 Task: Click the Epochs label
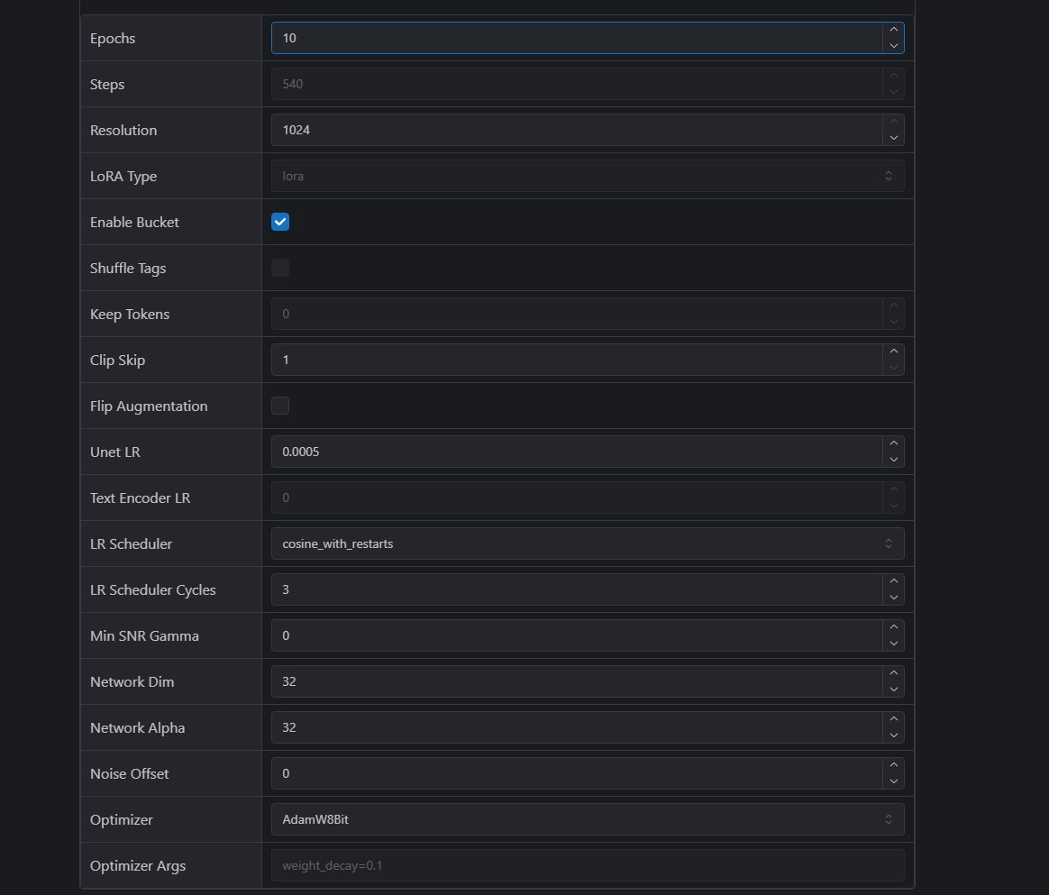pyautogui.click(x=113, y=39)
